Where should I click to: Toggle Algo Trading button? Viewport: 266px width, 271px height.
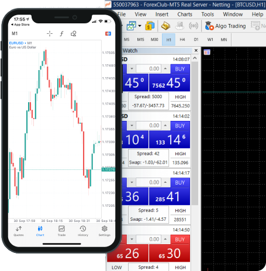(x=225, y=26)
